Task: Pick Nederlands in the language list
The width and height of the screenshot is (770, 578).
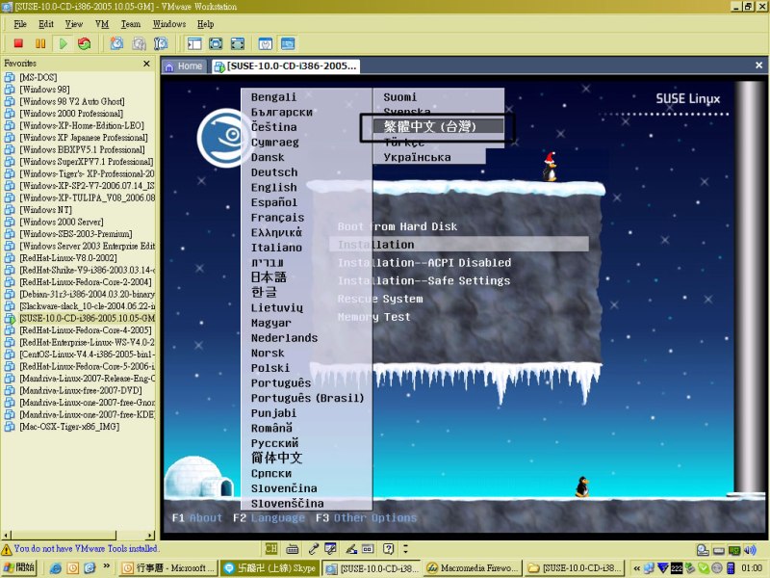Action: tap(284, 338)
